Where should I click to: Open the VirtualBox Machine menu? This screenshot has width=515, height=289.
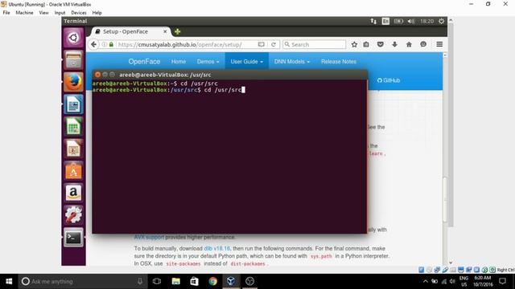[x=24, y=13]
